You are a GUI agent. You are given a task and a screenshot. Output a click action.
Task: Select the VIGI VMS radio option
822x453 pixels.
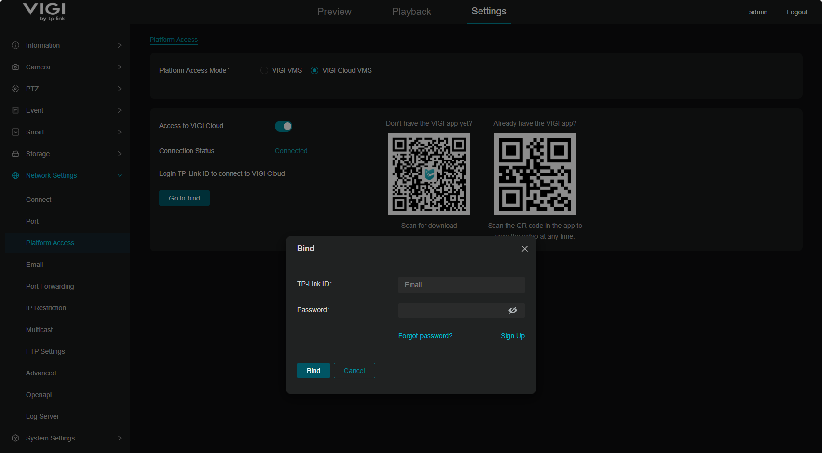click(264, 70)
